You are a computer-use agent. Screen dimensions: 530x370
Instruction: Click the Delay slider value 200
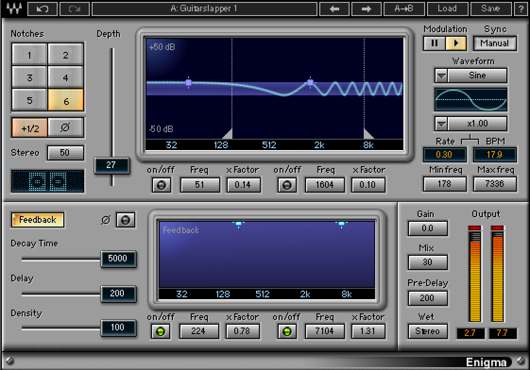[118, 294]
